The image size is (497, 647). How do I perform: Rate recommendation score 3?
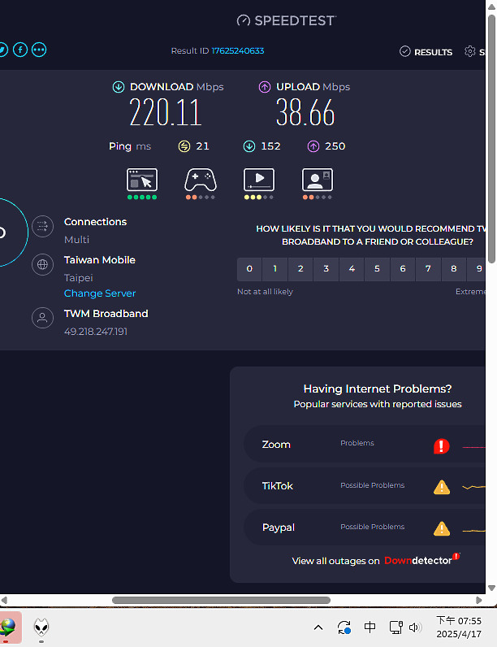pos(326,269)
